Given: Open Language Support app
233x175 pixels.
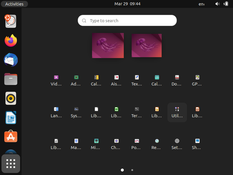Looking at the screenshot, I should pyautogui.click(x=56, y=112).
